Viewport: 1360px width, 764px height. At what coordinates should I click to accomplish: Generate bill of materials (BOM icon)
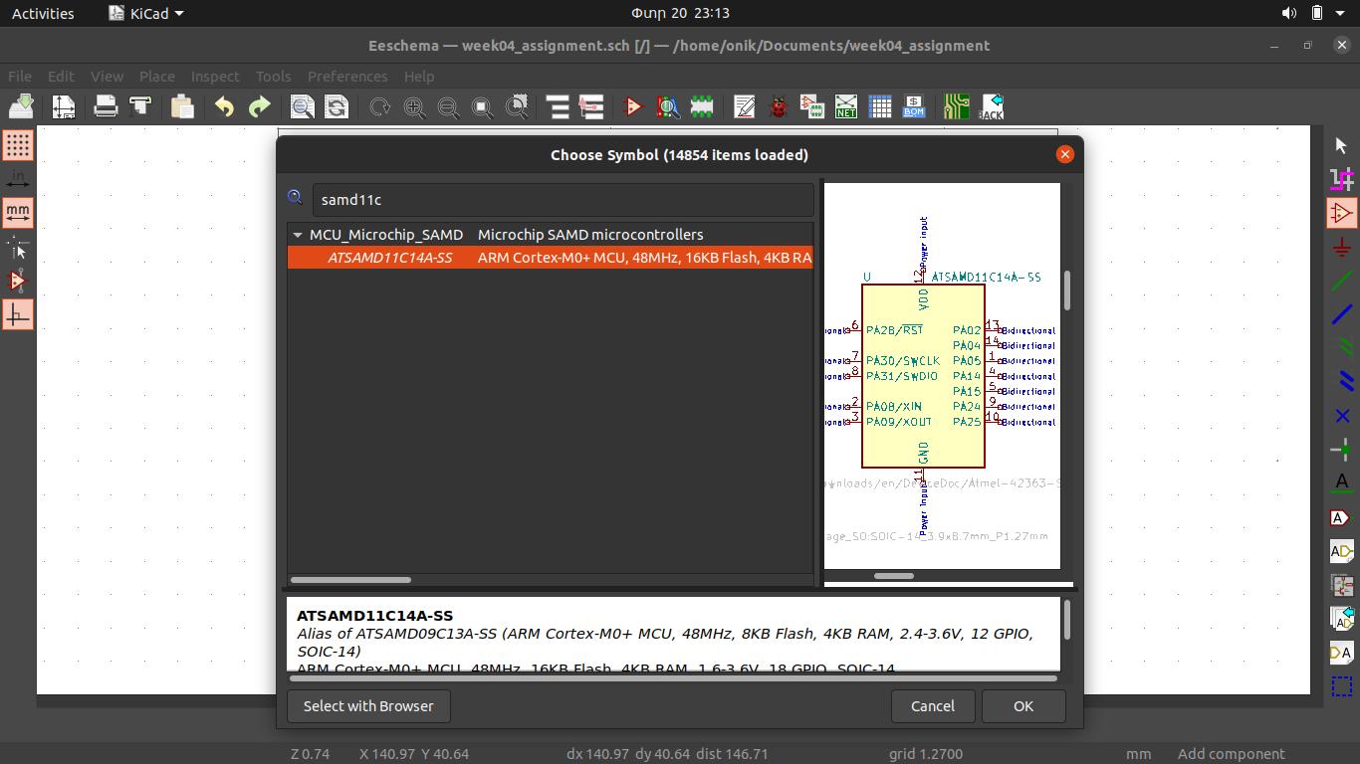(914, 106)
